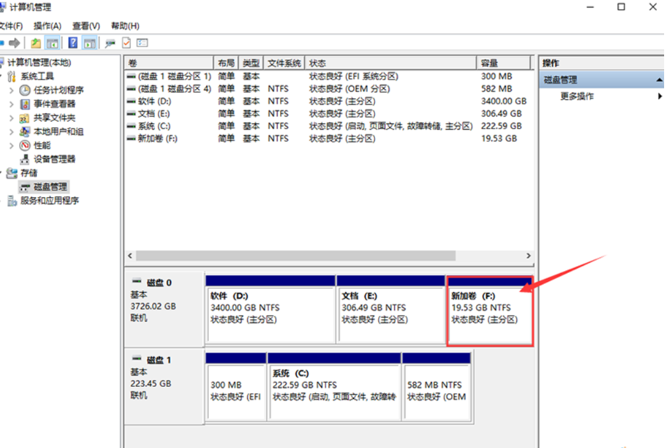Toggle the Show/Hide Console Tree toolbar icon

tap(52, 43)
